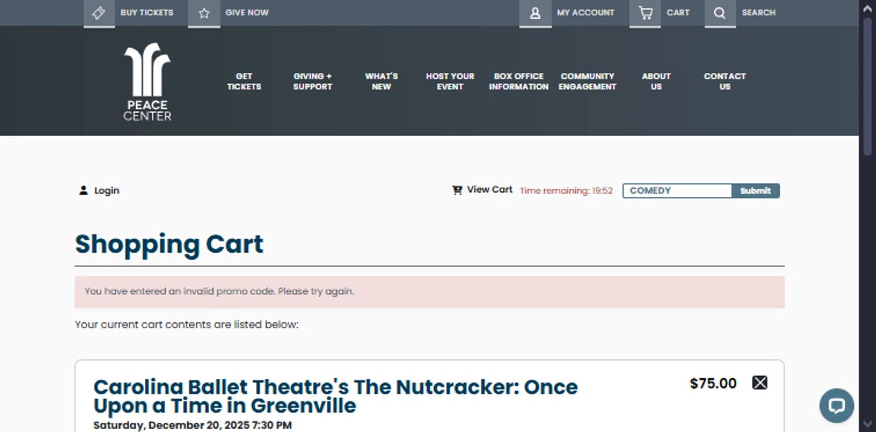Go to My Account text link
Image resolution: width=876 pixels, height=432 pixels.
click(586, 12)
